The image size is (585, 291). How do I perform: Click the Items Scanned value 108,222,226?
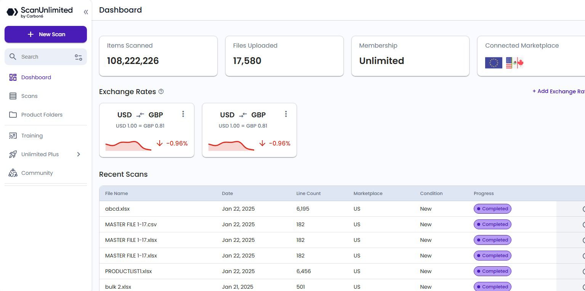click(x=133, y=61)
